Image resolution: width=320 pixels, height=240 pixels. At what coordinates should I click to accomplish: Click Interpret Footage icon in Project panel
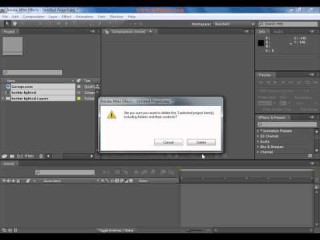(x=4, y=156)
